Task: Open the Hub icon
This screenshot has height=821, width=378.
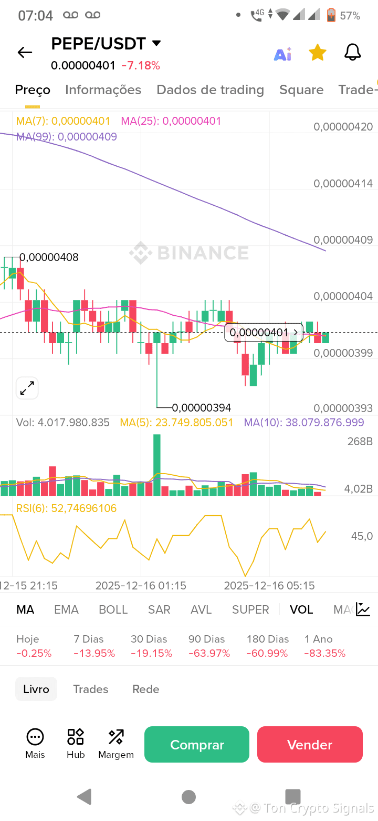Action: click(x=76, y=744)
